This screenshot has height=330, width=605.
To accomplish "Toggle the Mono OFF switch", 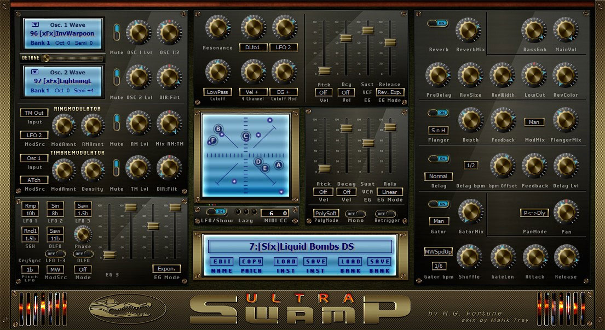I will coord(355,214).
